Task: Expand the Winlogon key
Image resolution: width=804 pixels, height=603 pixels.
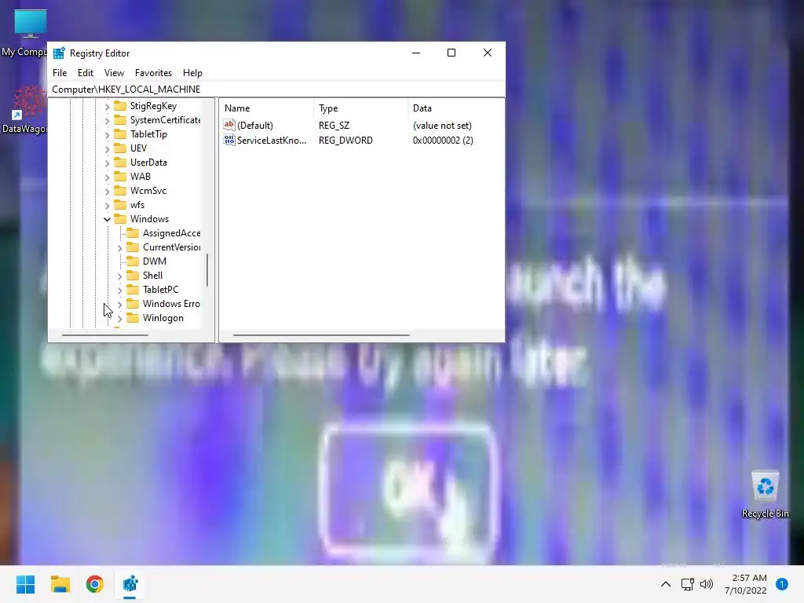Action: 119,319
